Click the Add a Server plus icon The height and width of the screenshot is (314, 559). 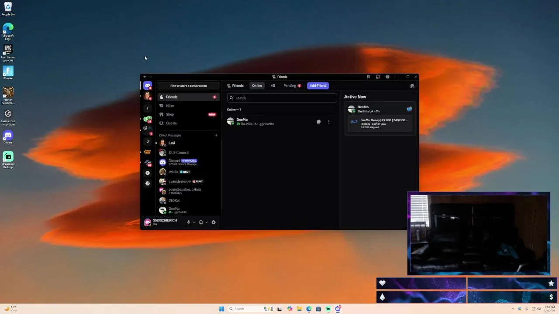tap(148, 173)
